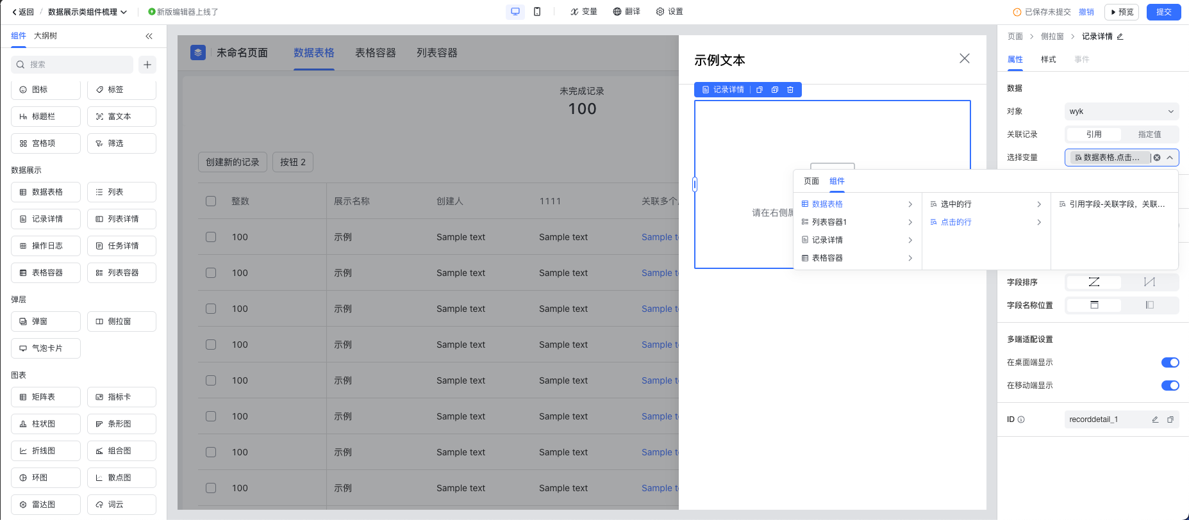The width and height of the screenshot is (1189, 520).
Task: Add the 侧拉窗 component
Action: 122,321
